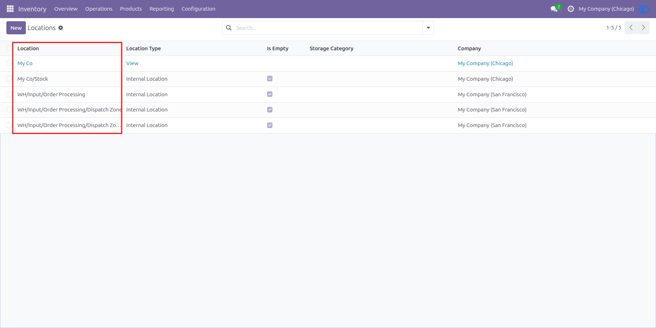Image resolution: width=656 pixels, height=328 pixels.
Task: Sort by the Is Empty column header
Action: click(277, 48)
